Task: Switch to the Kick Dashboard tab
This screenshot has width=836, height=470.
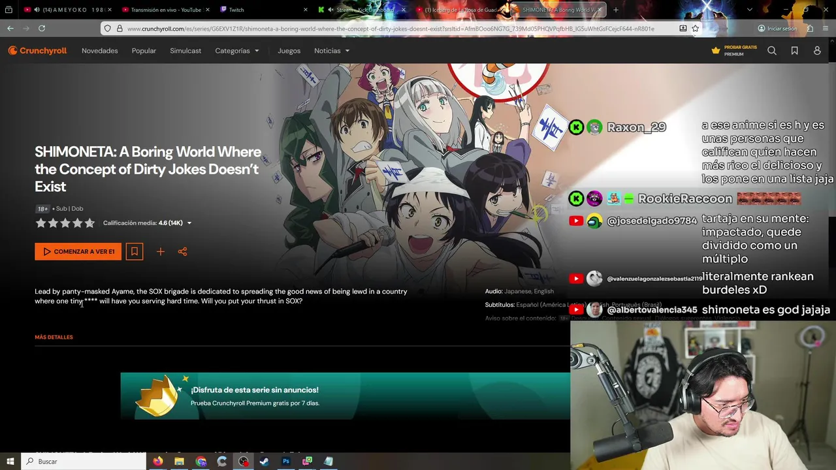Action: point(361,10)
